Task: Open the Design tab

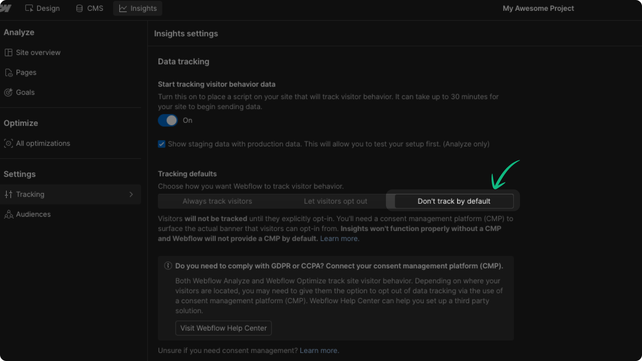Action: point(43,8)
